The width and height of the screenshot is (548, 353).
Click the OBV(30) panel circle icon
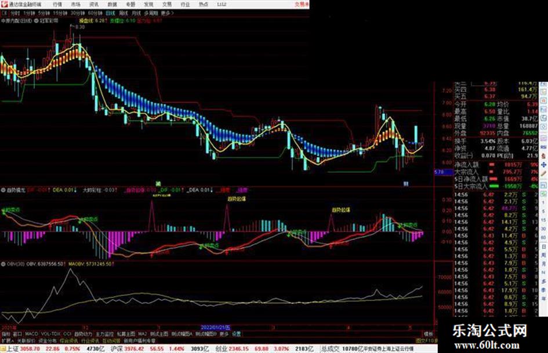3,264
